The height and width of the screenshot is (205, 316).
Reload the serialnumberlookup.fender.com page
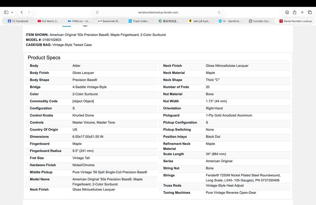(219, 12)
